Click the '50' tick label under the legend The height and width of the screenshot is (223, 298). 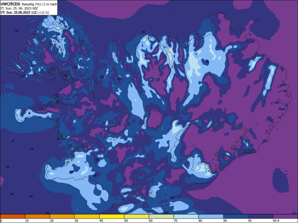(126, 221)
